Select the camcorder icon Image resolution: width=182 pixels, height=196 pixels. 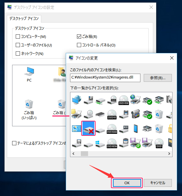(x=136, y=114)
